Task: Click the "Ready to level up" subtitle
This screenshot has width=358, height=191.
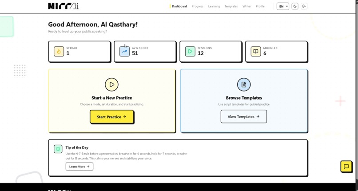Action: click(77, 32)
